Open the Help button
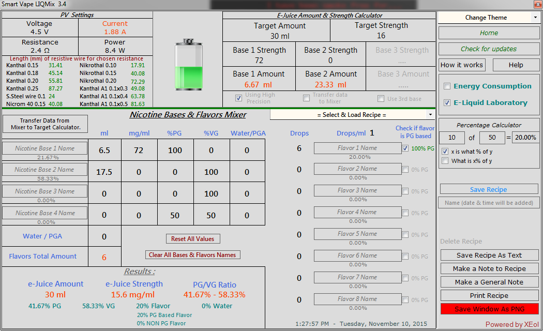543x331 pixels. [516, 65]
